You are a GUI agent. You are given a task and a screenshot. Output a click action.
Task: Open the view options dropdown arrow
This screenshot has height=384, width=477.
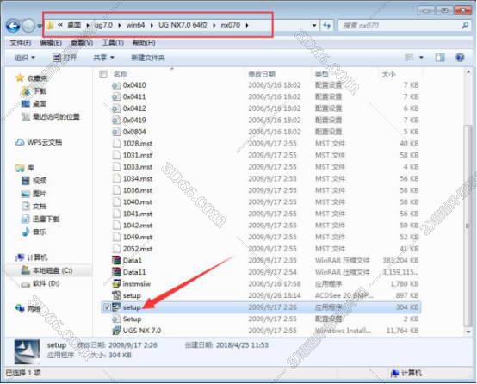pos(421,57)
